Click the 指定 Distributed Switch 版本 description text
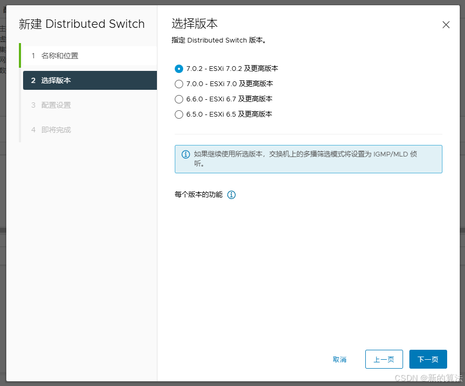This screenshot has width=465, height=386. pos(219,40)
